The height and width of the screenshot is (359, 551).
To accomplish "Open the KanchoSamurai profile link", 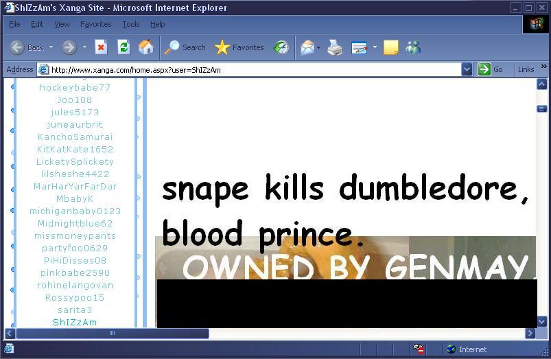I will 75,137.
